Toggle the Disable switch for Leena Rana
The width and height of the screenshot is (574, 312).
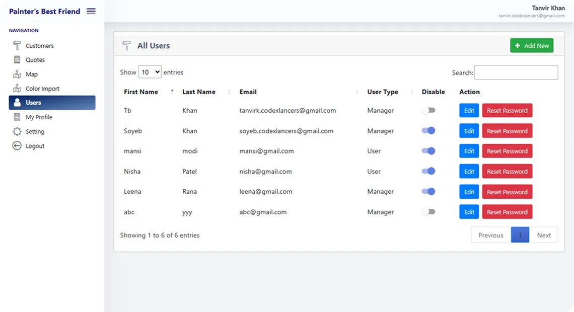(x=428, y=191)
